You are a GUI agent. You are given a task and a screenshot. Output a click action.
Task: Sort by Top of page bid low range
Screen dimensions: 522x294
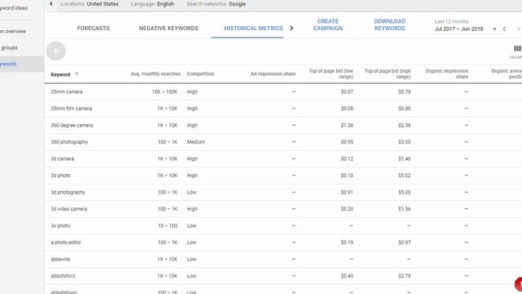(331, 74)
